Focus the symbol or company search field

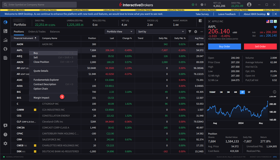coord(40,5)
